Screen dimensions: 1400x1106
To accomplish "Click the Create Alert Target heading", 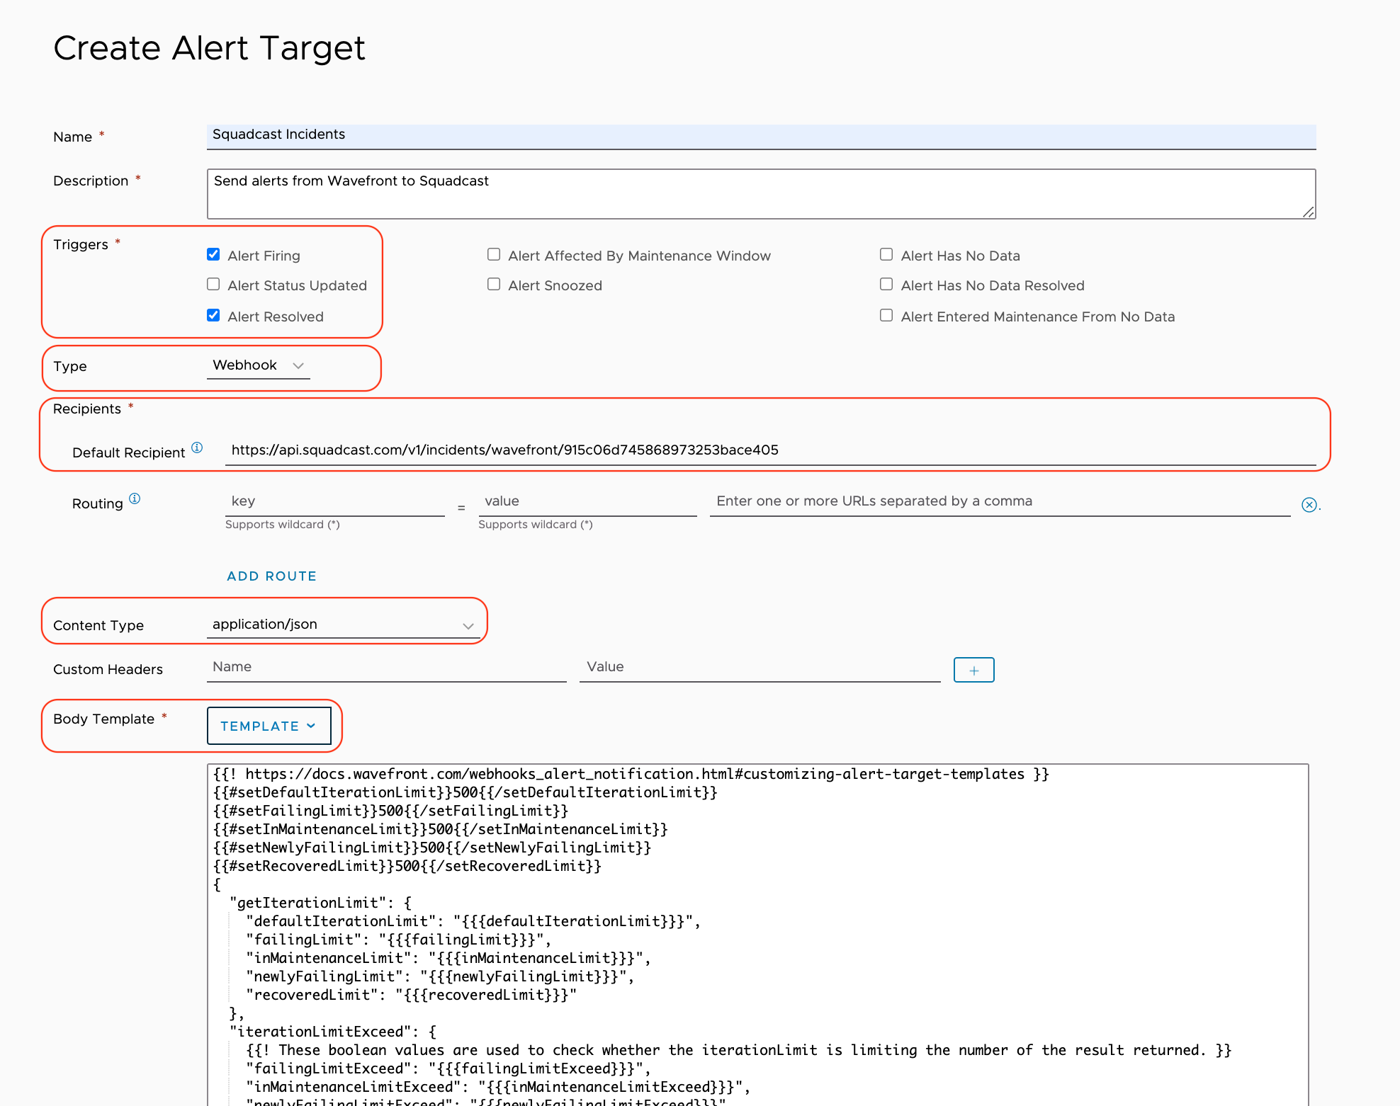I will (209, 48).
